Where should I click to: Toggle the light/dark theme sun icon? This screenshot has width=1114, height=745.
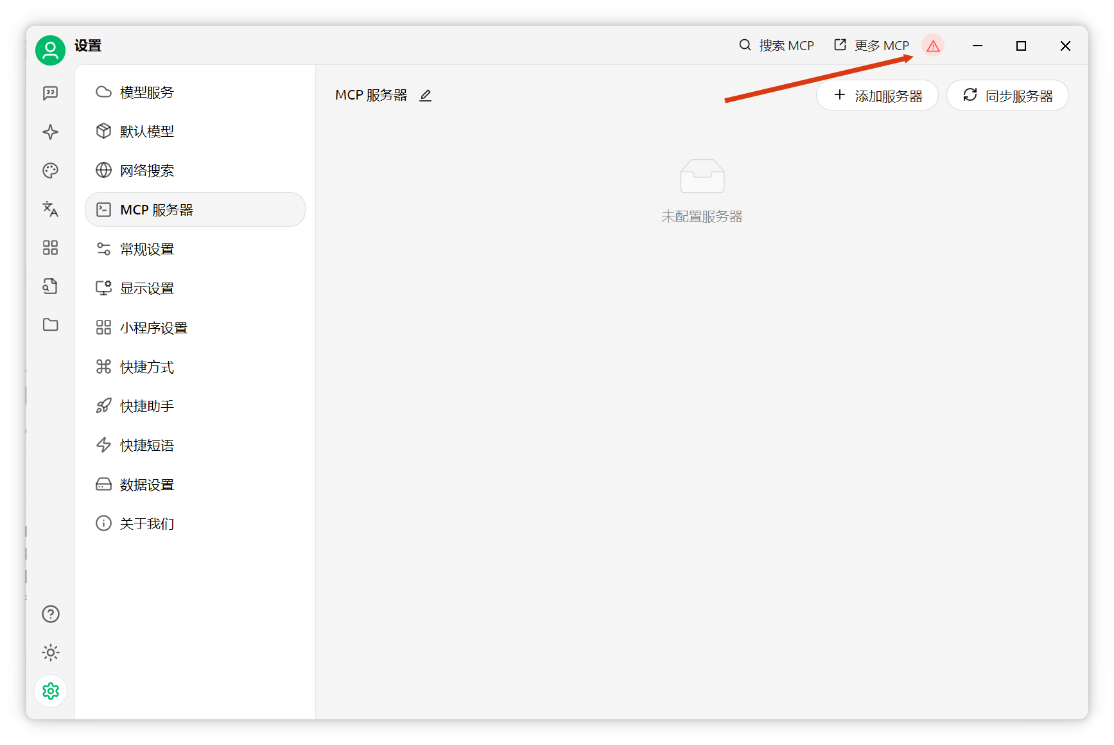coord(50,653)
